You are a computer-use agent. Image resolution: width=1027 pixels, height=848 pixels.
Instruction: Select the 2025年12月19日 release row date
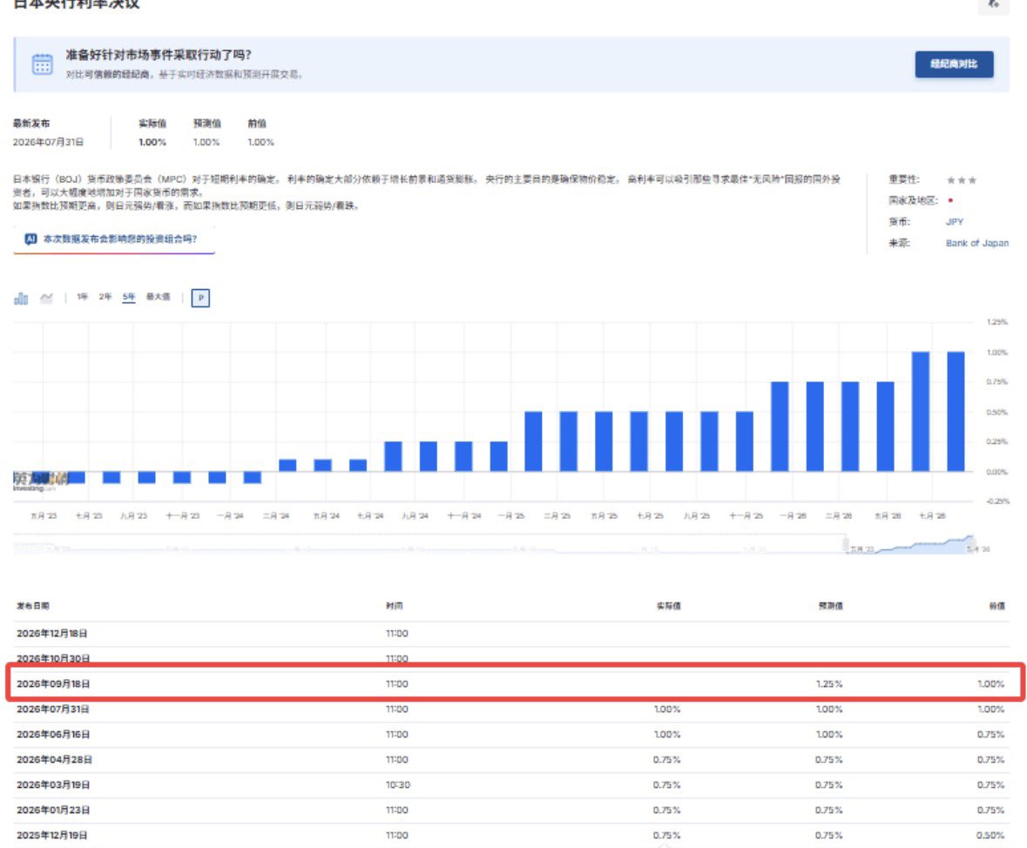click(x=51, y=836)
